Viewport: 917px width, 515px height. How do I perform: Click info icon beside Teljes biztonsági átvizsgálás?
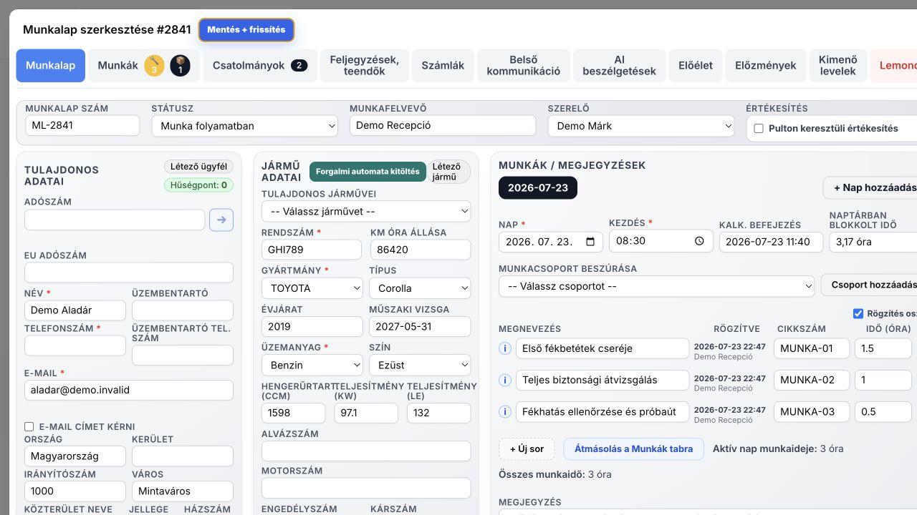point(504,380)
